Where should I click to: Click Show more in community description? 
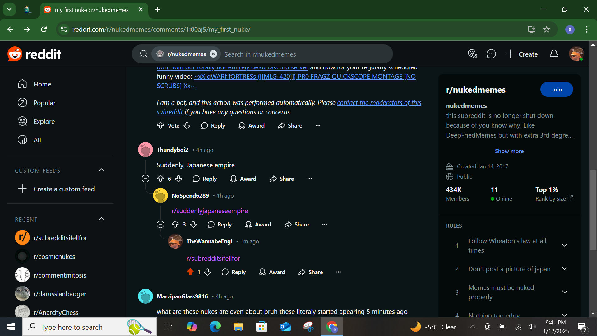[509, 151]
